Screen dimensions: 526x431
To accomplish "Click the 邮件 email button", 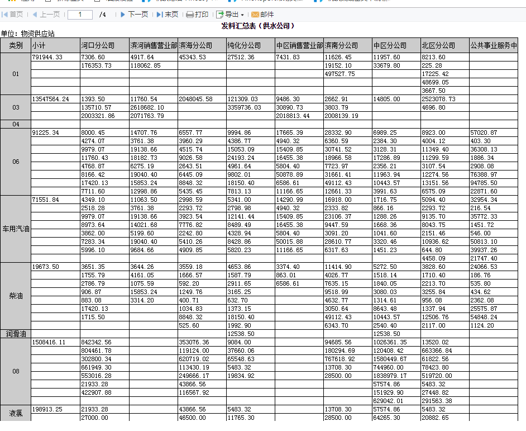I will pyautogui.click(x=262, y=15).
